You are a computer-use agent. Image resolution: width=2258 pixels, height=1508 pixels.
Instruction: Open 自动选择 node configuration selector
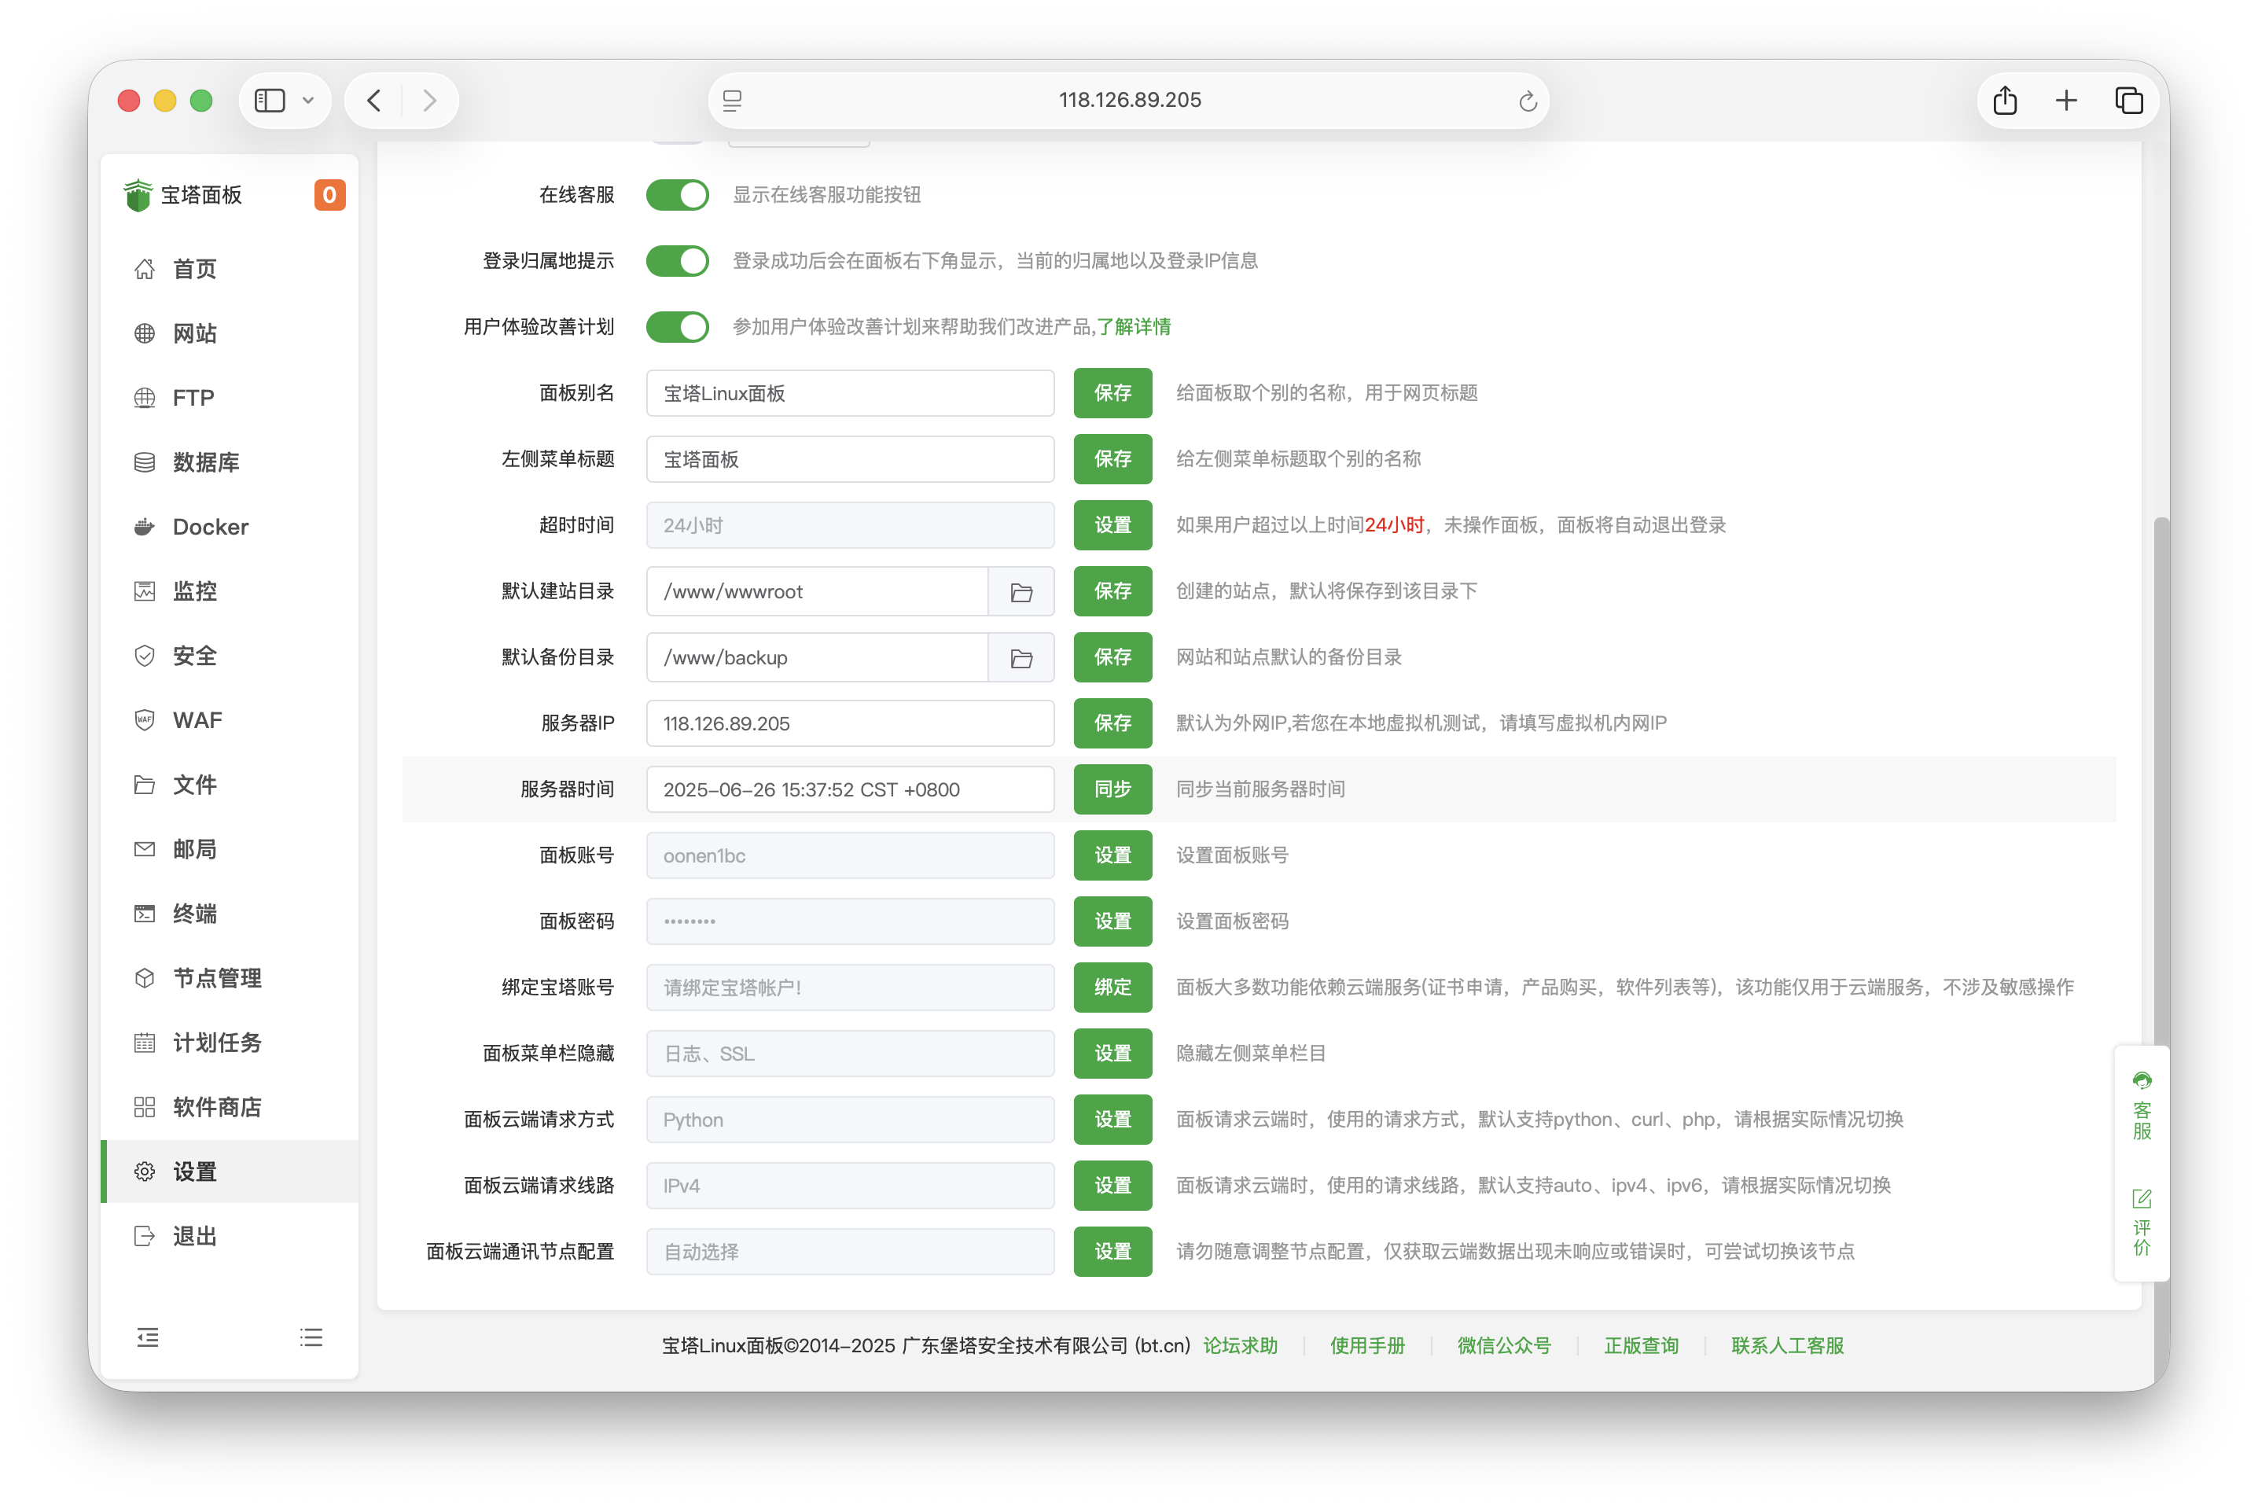850,1251
